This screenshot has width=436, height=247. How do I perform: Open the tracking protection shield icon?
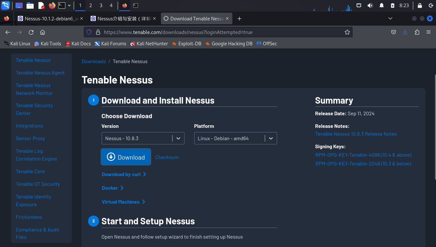tap(89, 32)
